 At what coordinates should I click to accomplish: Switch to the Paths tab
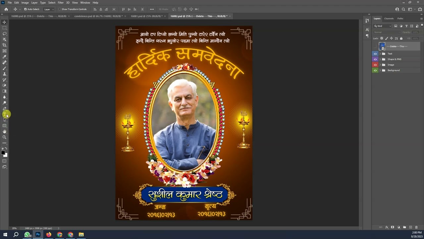point(400,19)
